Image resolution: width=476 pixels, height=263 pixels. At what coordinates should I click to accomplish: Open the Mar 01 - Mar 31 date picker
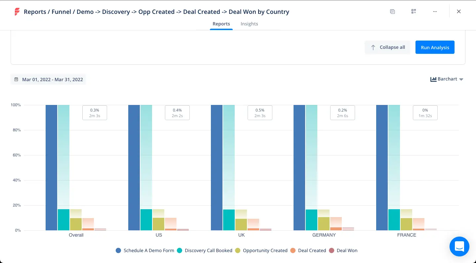pos(52,79)
